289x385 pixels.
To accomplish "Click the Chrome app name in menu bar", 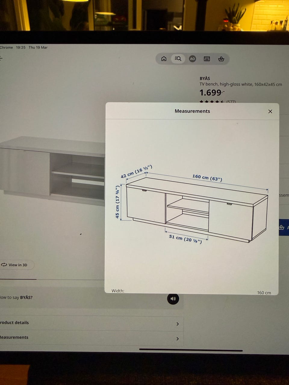I will (x=6, y=48).
